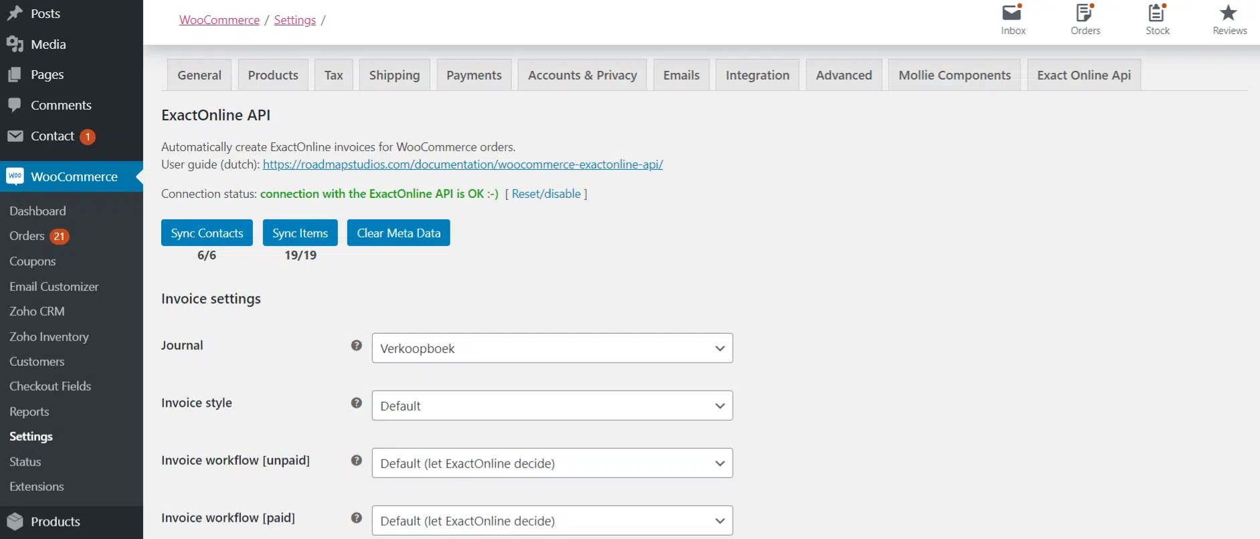Click the Comments bubble icon in sidebar
The height and width of the screenshot is (539, 1260).
point(15,105)
